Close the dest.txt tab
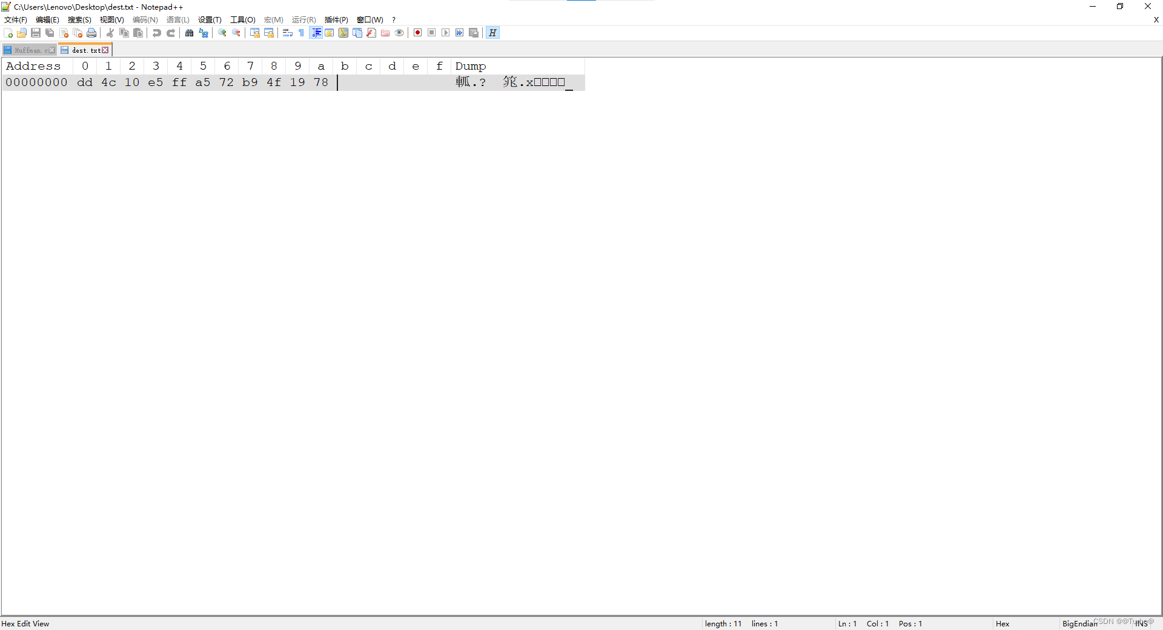 (106, 50)
